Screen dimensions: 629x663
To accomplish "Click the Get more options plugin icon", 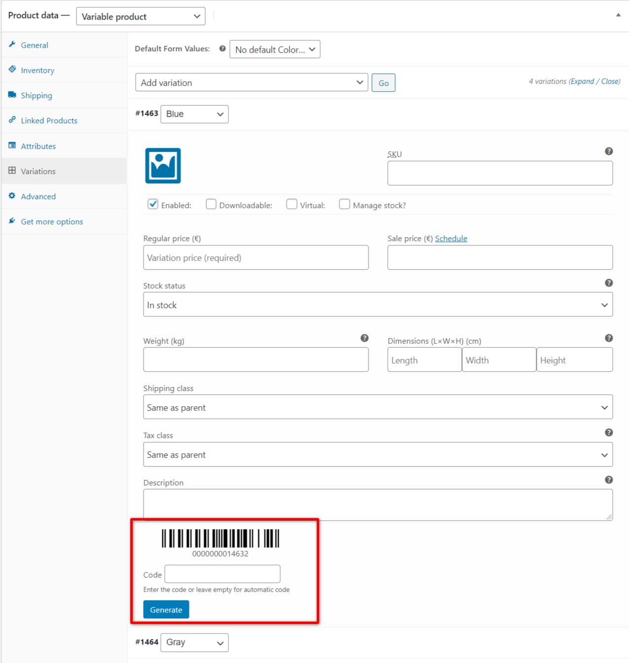I will click(x=12, y=221).
